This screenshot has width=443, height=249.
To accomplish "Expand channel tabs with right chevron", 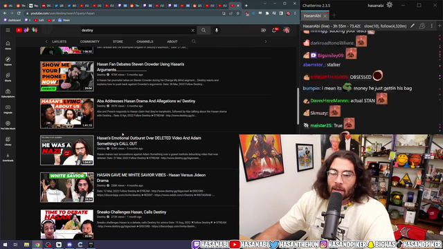I will point(266,41).
